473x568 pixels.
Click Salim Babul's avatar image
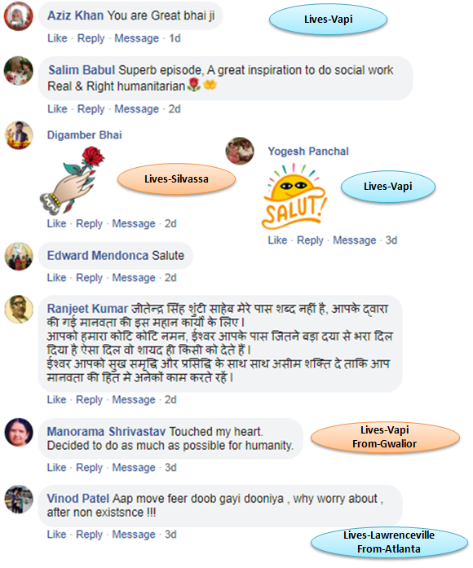(19, 71)
